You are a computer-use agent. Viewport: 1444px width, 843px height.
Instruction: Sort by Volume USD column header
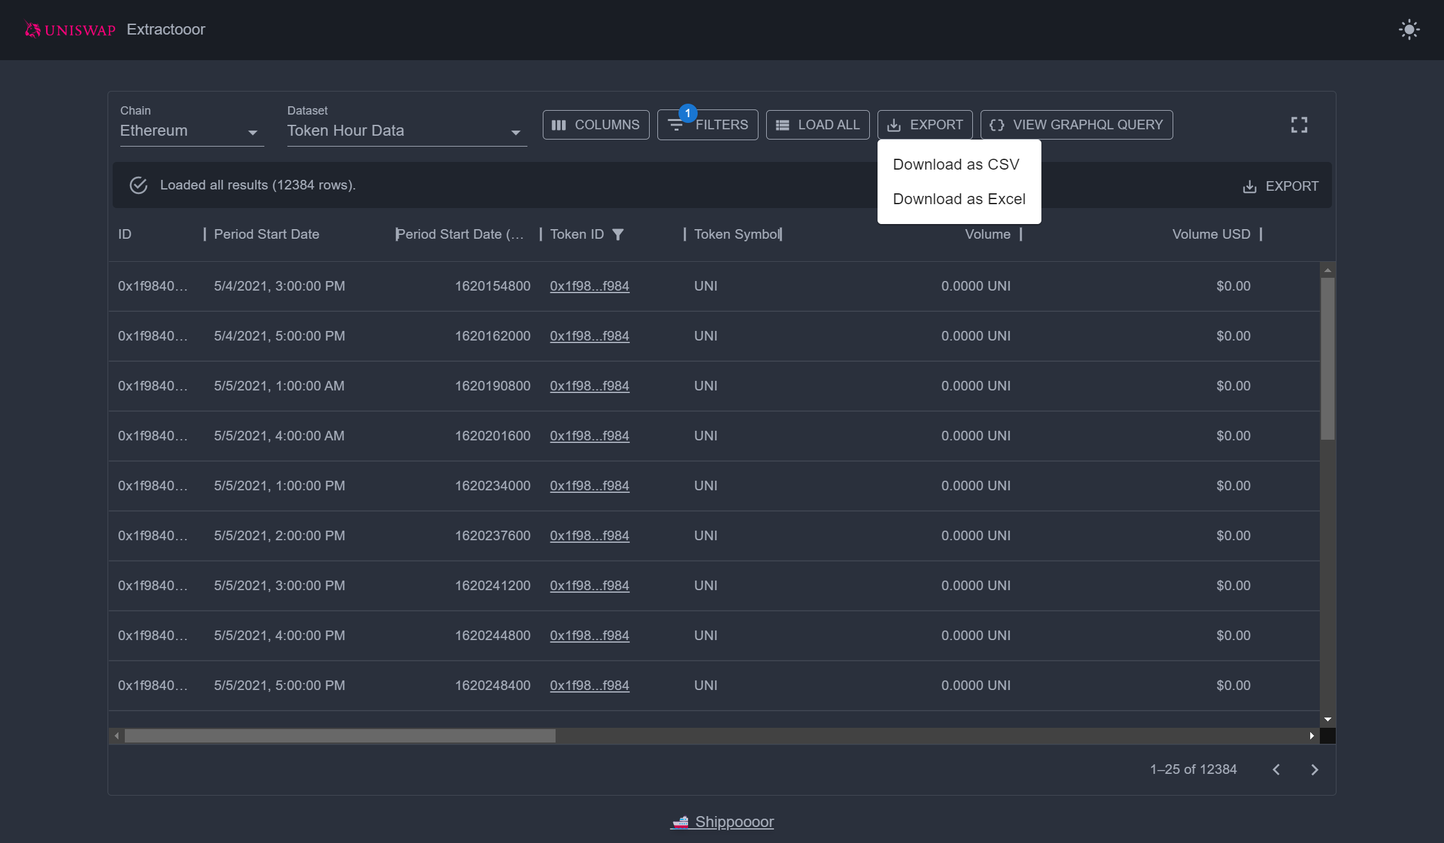(1211, 234)
